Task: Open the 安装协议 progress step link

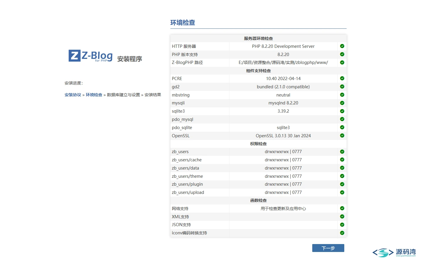Action: point(73,95)
